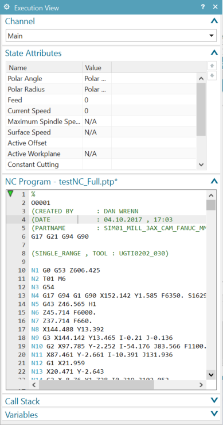Select the Constant Cutting row
The height and width of the screenshot is (425, 223).
(x=101, y=164)
